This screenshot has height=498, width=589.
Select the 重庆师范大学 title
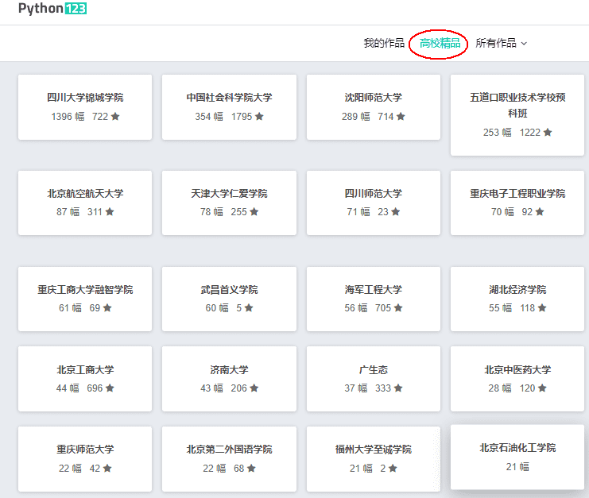[x=85, y=450]
